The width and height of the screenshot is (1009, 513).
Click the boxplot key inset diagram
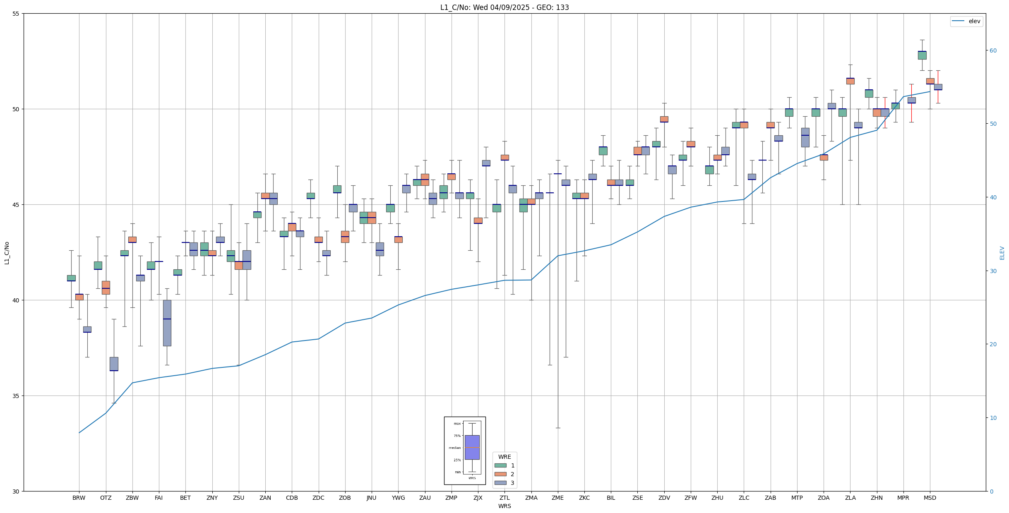pyautogui.click(x=465, y=451)
